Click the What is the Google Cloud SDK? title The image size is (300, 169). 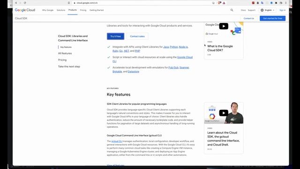[x=220, y=48]
